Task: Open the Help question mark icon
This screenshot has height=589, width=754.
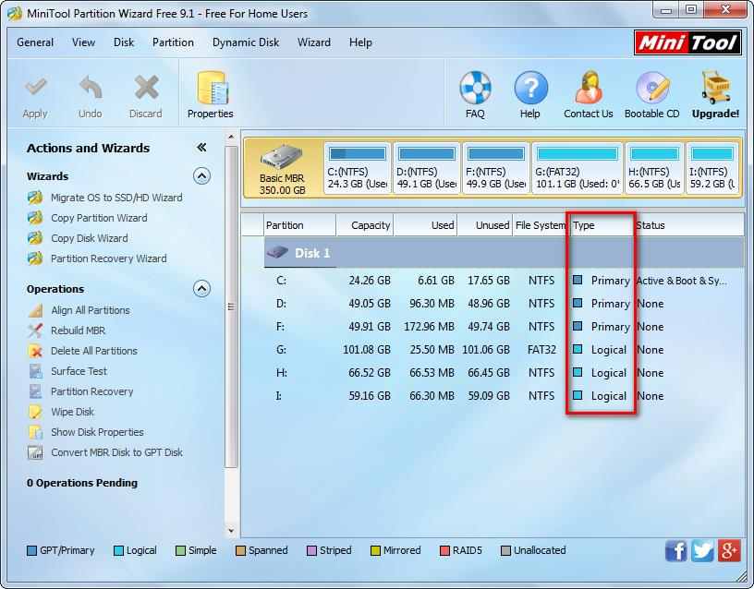Action: tap(530, 88)
